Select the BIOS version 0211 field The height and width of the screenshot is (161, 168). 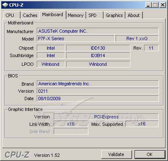pos(98,91)
